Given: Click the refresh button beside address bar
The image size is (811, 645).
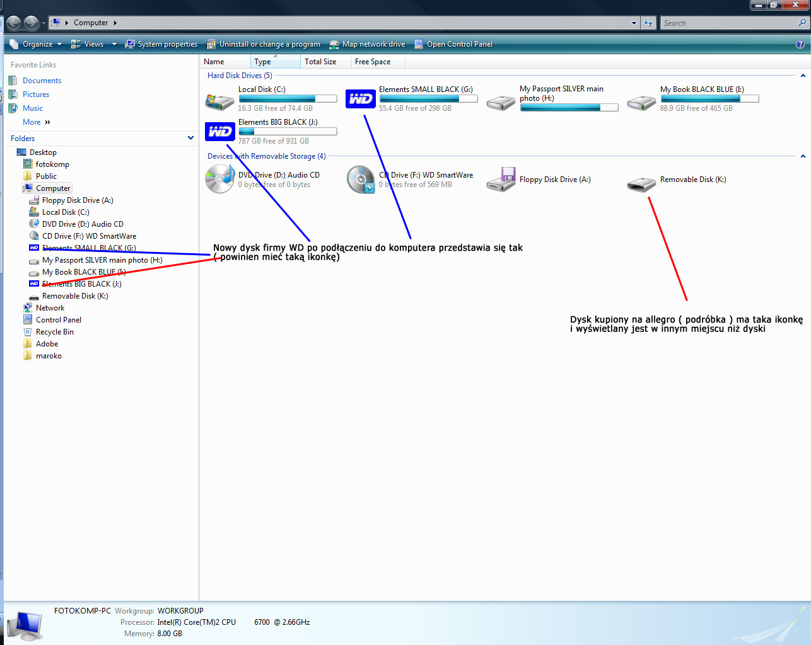Looking at the screenshot, I should tap(648, 23).
